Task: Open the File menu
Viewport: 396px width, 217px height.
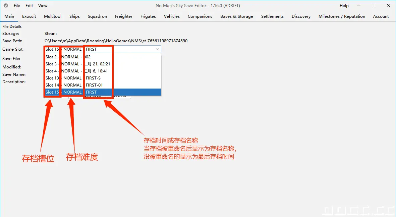Action: click(x=17, y=6)
